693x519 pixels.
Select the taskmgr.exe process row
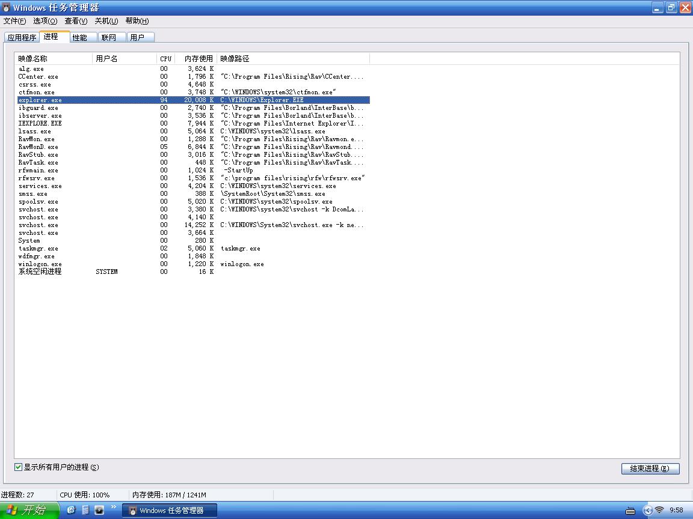click(x=194, y=249)
